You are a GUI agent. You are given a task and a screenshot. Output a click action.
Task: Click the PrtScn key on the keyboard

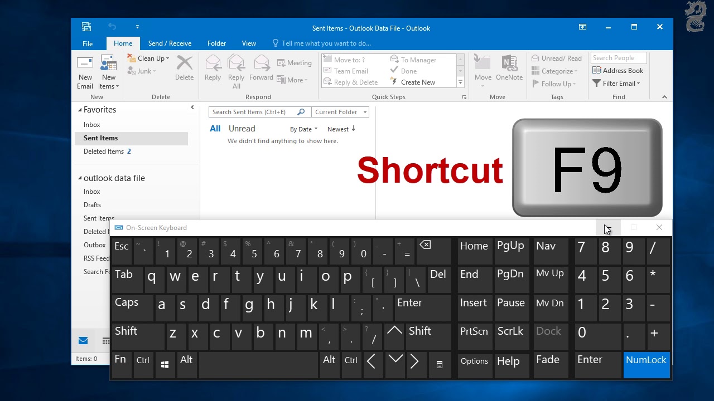tap(475, 336)
